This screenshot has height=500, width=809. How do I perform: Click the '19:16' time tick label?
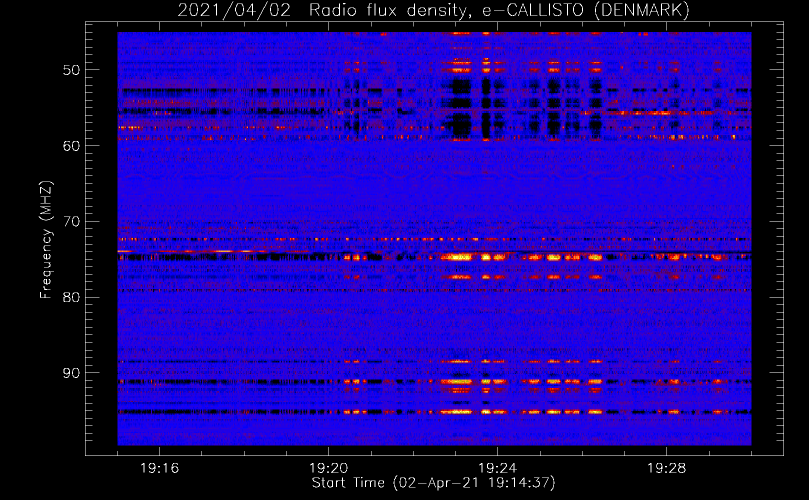tap(159, 468)
